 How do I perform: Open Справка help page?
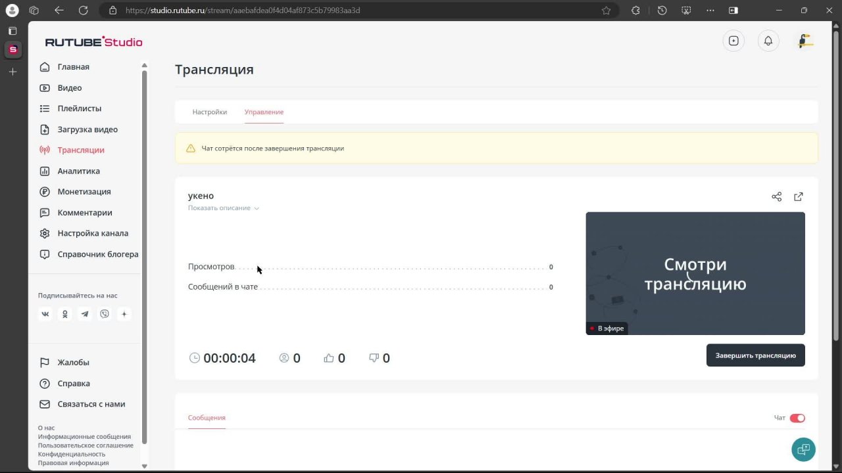[74, 384]
